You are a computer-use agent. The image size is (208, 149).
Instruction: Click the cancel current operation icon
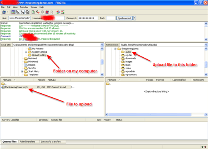click(42, 12)
